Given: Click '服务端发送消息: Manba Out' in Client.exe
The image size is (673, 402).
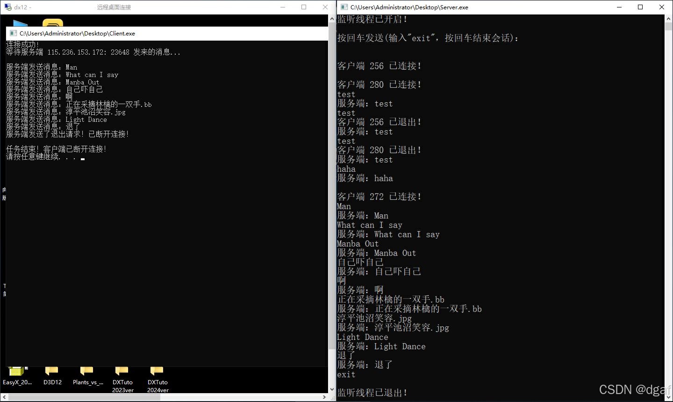Looking at the screenshot, I should [53, 82].
